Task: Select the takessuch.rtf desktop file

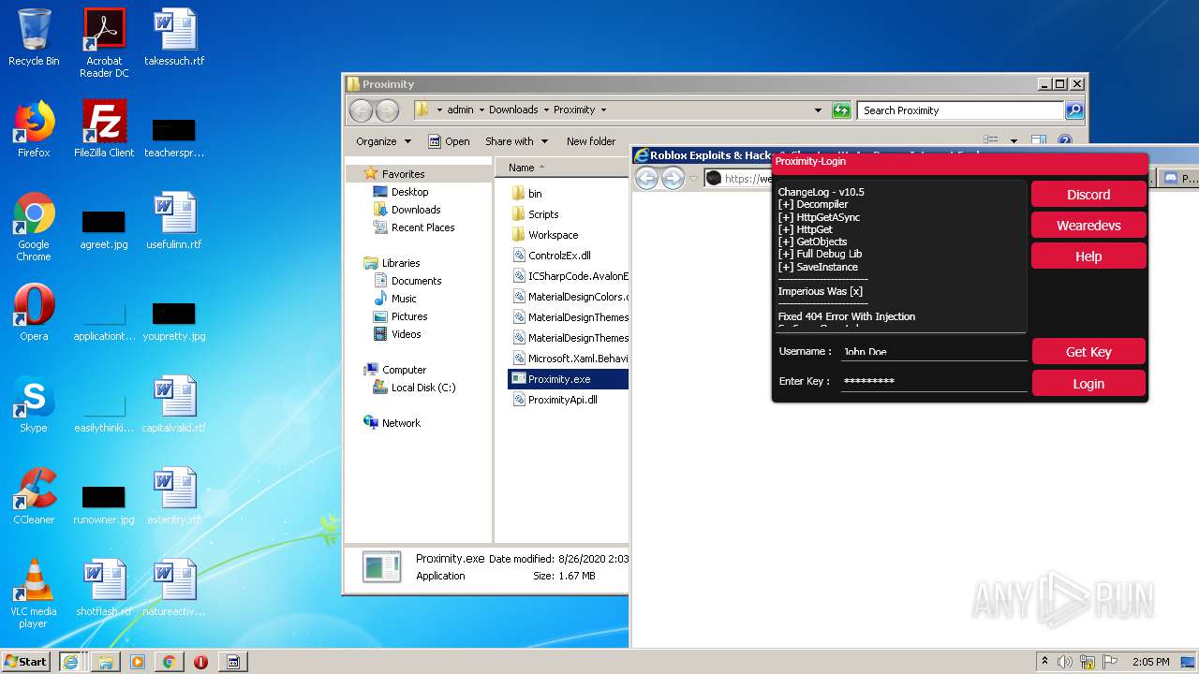Action: [x=174, y=37]
